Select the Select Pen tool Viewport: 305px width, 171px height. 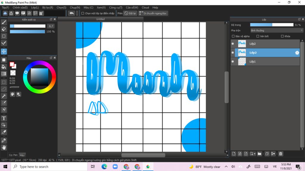(x=4, y=103)
